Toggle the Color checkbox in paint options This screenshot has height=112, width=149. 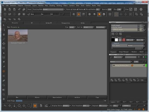click(72, 9)
